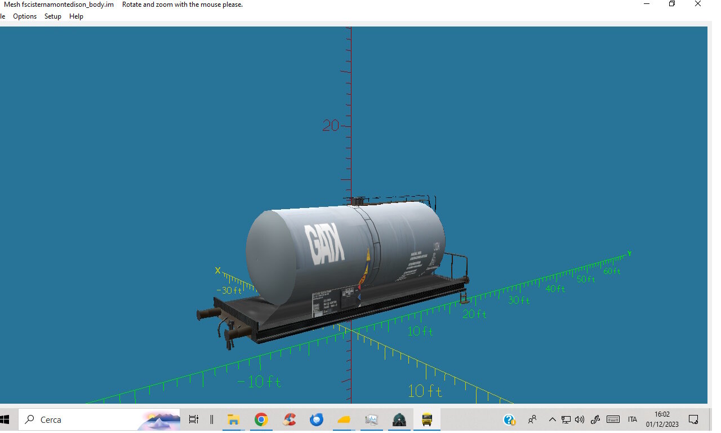Viewport: 721px width, 433px height.
Task: Open the partially cut File menu
Action: point(2,16)
